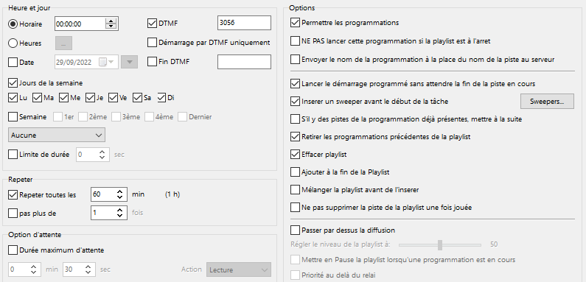Open the Date dropdown showing 29/09/2022

pyautogui.click(x=87, y=63)
